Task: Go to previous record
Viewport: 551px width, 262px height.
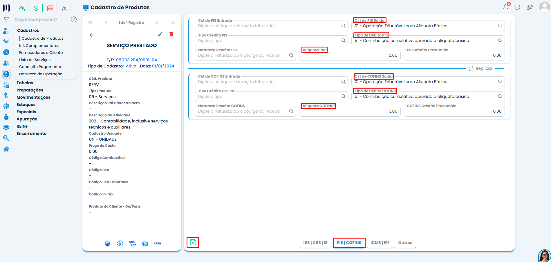Action: (x=106, y=23)
